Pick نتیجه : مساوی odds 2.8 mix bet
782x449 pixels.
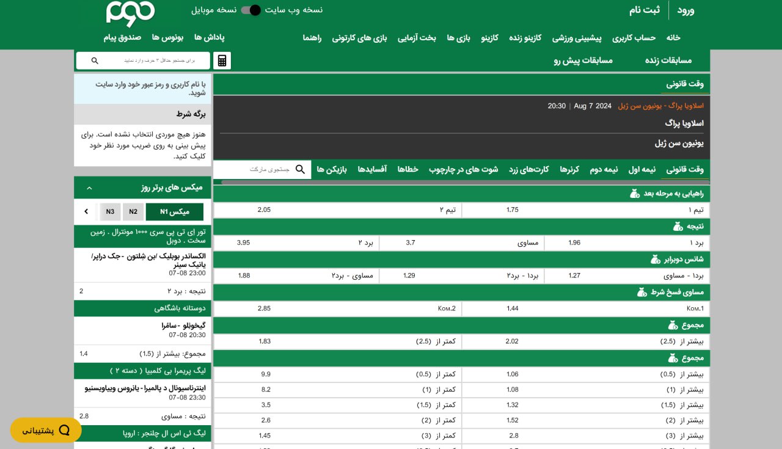142,416
